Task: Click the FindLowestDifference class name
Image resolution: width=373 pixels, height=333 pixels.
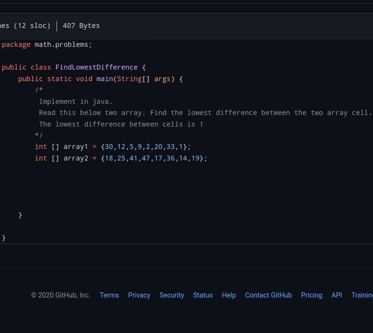Action: (96, 67)
